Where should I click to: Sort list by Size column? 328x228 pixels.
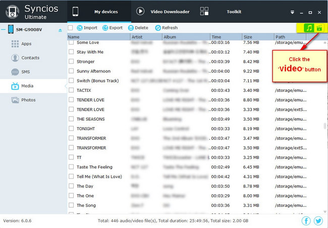(258, 37)
